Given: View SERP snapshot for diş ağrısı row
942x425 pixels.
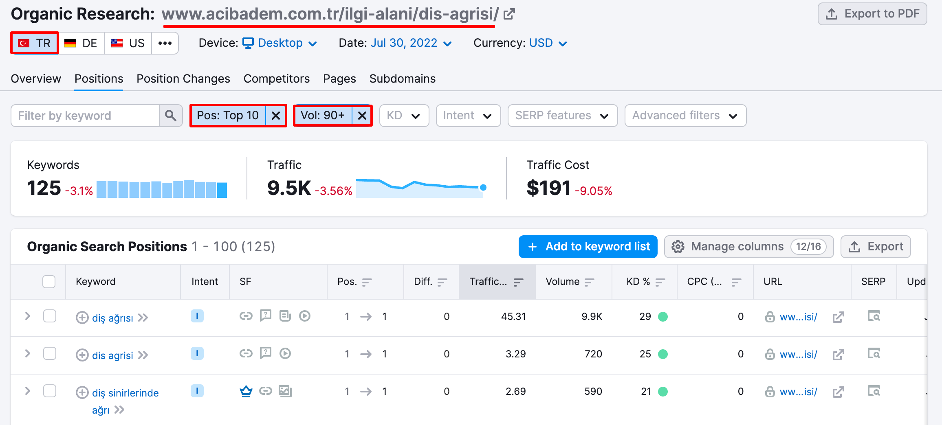Looking at the screenshot, I should pyautogui.click(x=874, y=316).
